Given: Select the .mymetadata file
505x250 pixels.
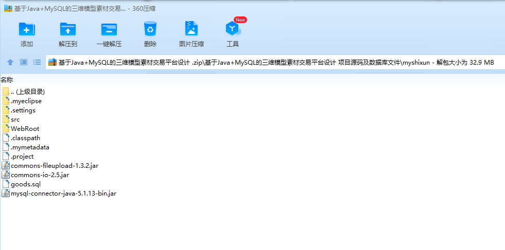Looking at the screenshot, I should tap(26, 147).
